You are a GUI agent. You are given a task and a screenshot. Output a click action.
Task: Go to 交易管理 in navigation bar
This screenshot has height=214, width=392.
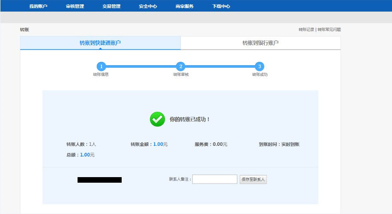111,6
